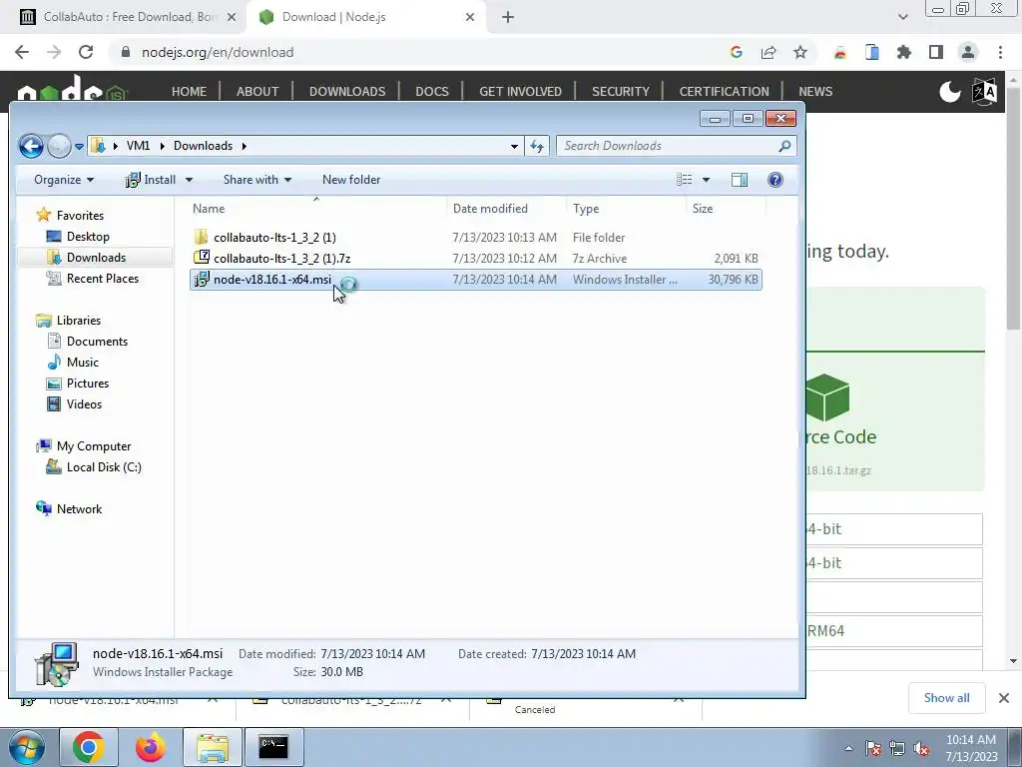Expand arrow after Downloads breadcrumb
The width and height of the screenshot is (1022, 767).
tap(245, 146)
